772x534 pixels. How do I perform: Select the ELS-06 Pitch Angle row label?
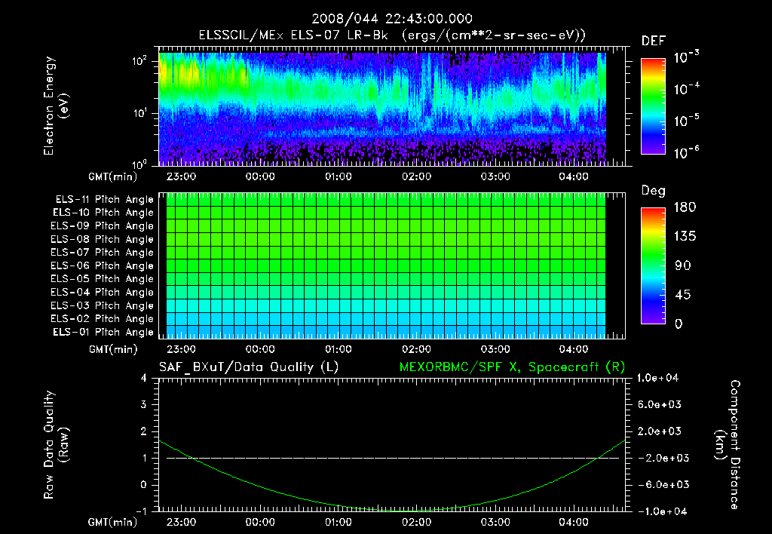tap(103, 265)
